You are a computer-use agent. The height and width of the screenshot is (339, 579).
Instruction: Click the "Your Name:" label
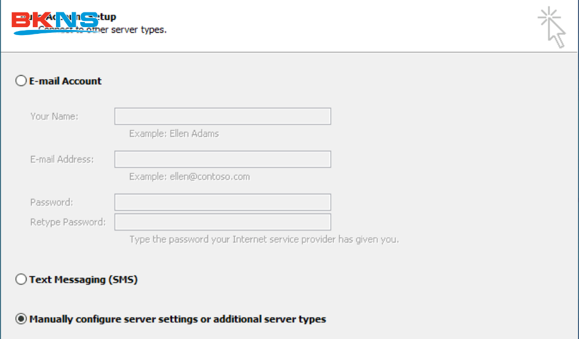point(54,116)
